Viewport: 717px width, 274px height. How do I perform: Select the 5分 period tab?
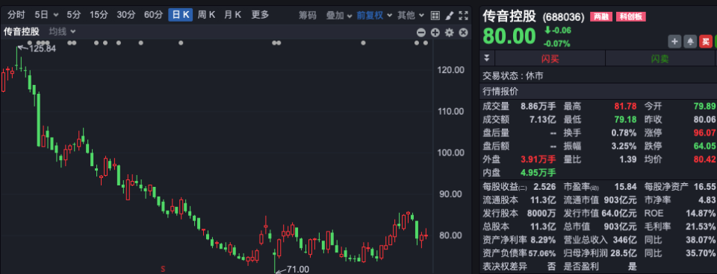coord(74,15)
